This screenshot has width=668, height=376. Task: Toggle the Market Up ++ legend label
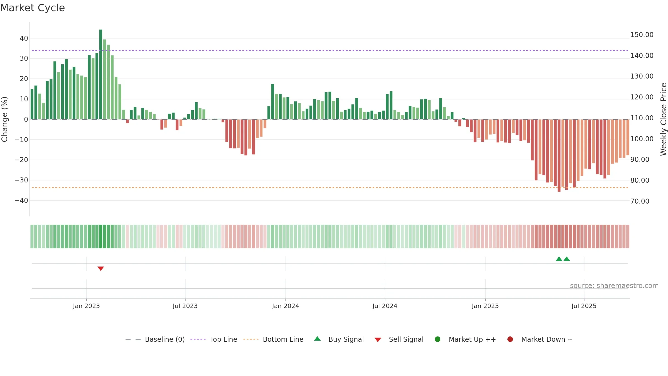click(x=472, y=339)
